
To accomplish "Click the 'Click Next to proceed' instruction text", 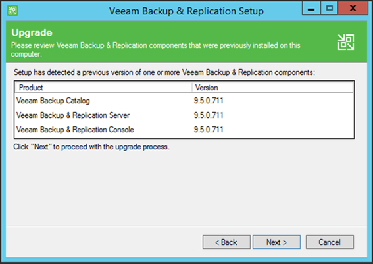I will pos(91,147).
